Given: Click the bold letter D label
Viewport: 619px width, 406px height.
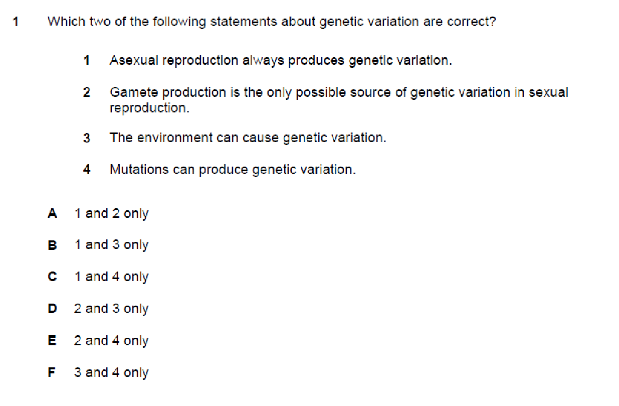Looking at the screenshot, I should click(x=52, y=309).
